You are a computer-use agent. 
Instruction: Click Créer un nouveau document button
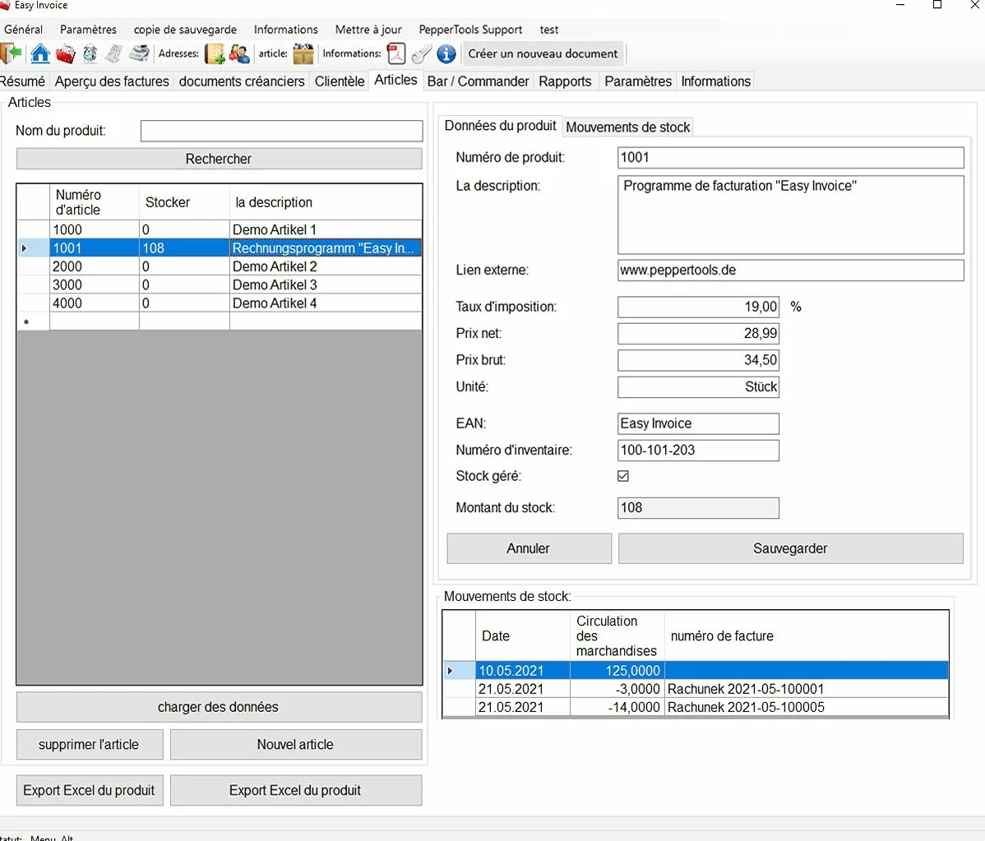tap(543, 54)
